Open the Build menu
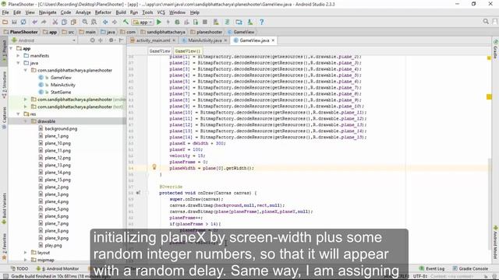The width and height of the screenshot is (499, 280). [121, 12]
